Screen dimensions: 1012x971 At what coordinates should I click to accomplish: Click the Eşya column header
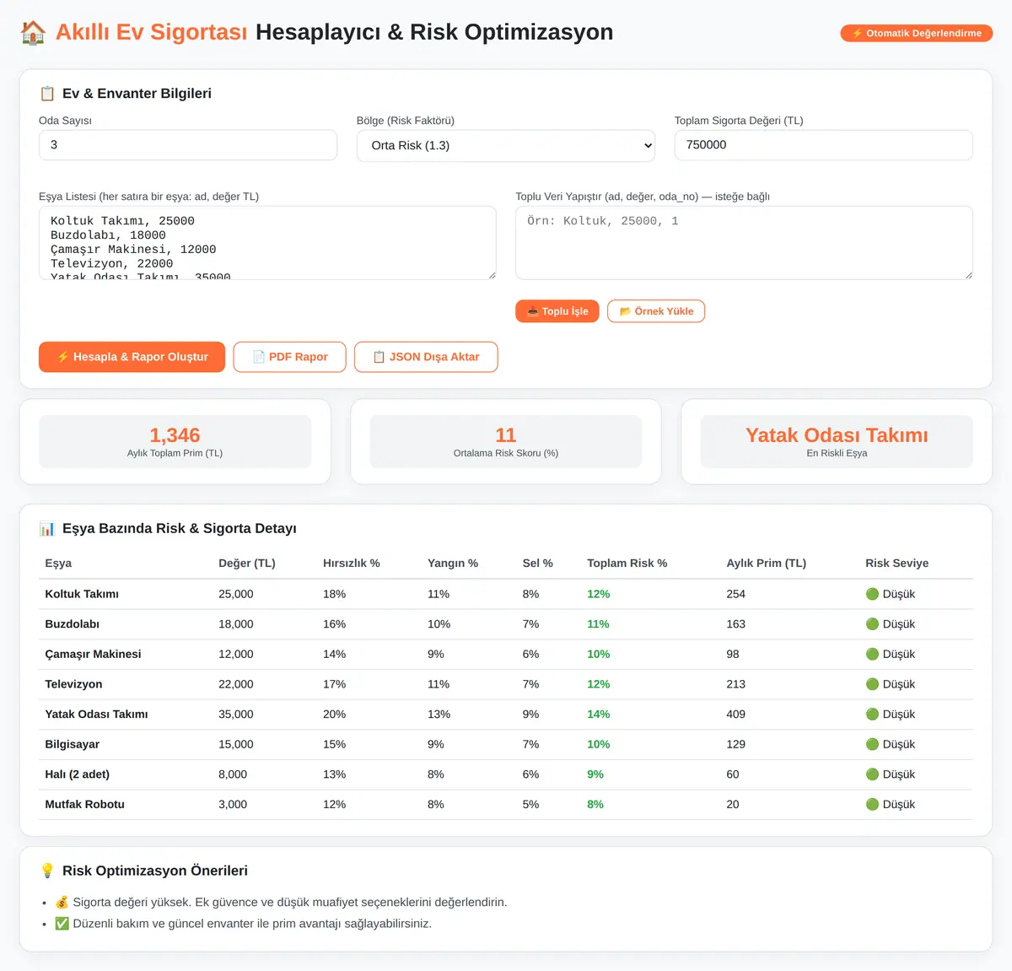(58, 564)
